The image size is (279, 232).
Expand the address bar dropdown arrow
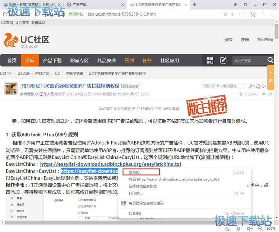click(x=239, y=14)
